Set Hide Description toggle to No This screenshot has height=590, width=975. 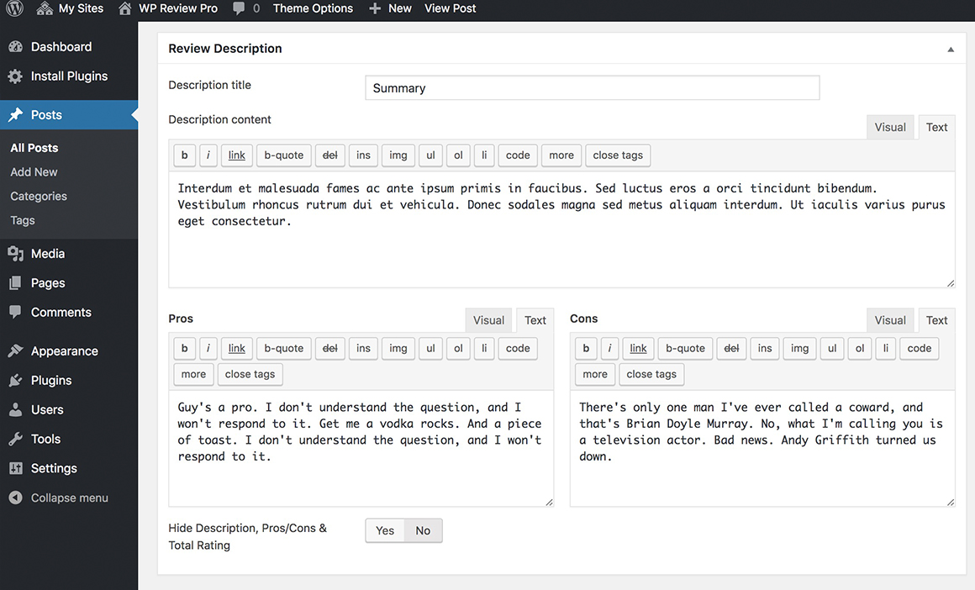[423, 531]
